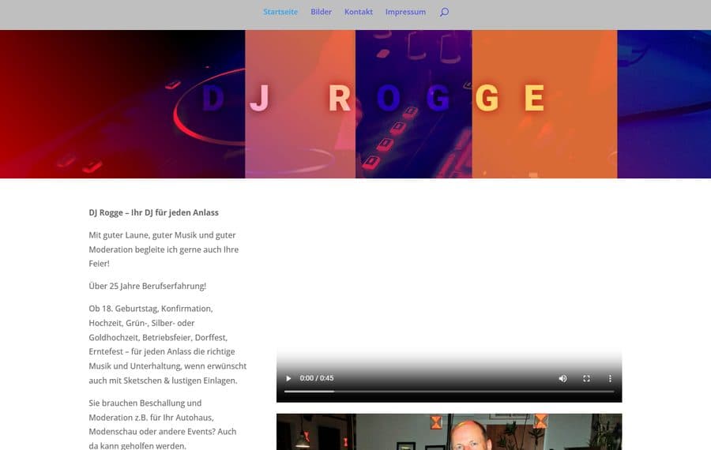Click the search magnifier icon
The height and width of the screenshot is (450, 711).
444,12
